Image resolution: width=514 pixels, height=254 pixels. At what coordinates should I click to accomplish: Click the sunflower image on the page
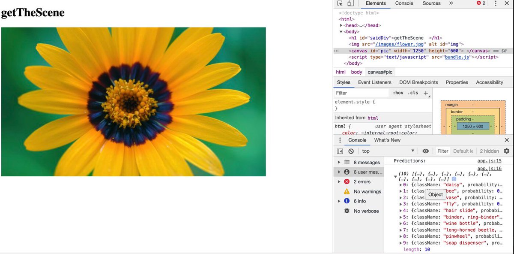(x=133, y=102)
